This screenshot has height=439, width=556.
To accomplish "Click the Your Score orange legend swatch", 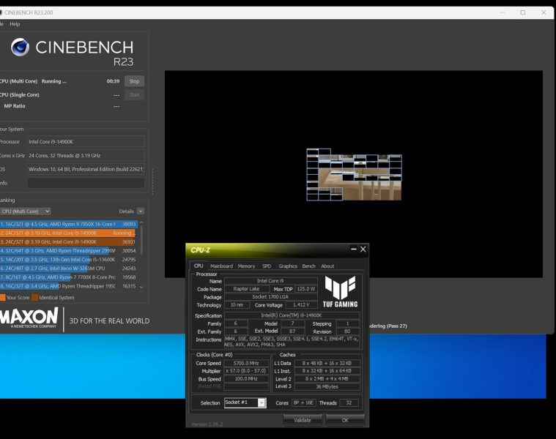I will (x=2, y=298).
